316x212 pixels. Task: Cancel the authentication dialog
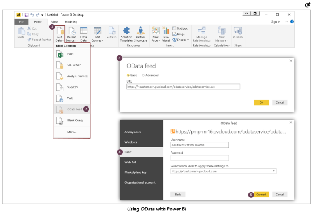click(x=280, y=195)
